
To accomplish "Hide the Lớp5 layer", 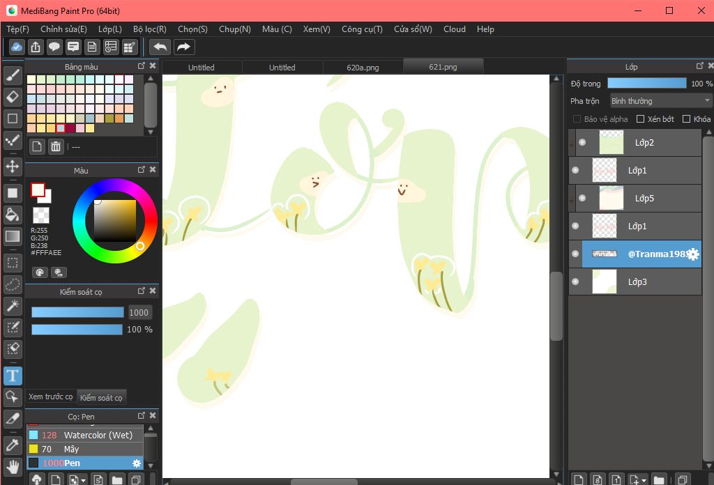I will pos(582,198).
